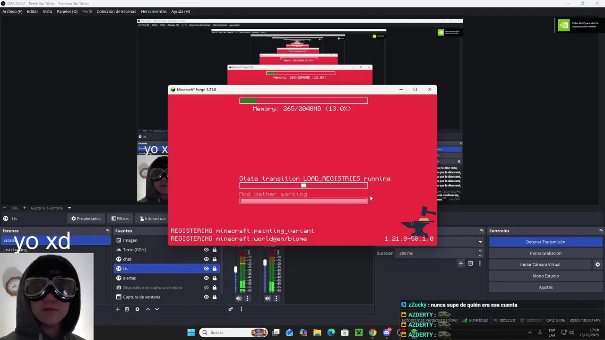Viewport: 605px width, 340px height.
Task: Open Microsoft Store from the taskbar
Action: (345, 332)
